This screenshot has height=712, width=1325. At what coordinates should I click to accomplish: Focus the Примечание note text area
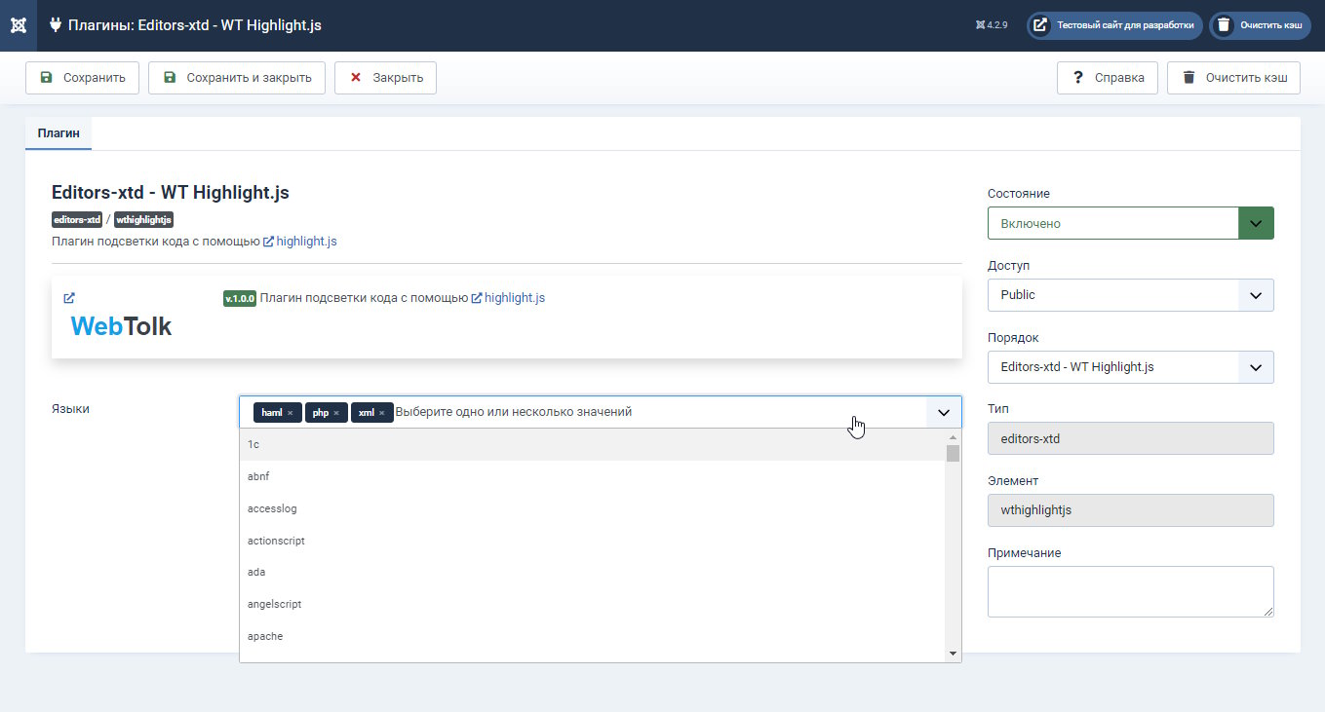click(x=1131, y=591)
